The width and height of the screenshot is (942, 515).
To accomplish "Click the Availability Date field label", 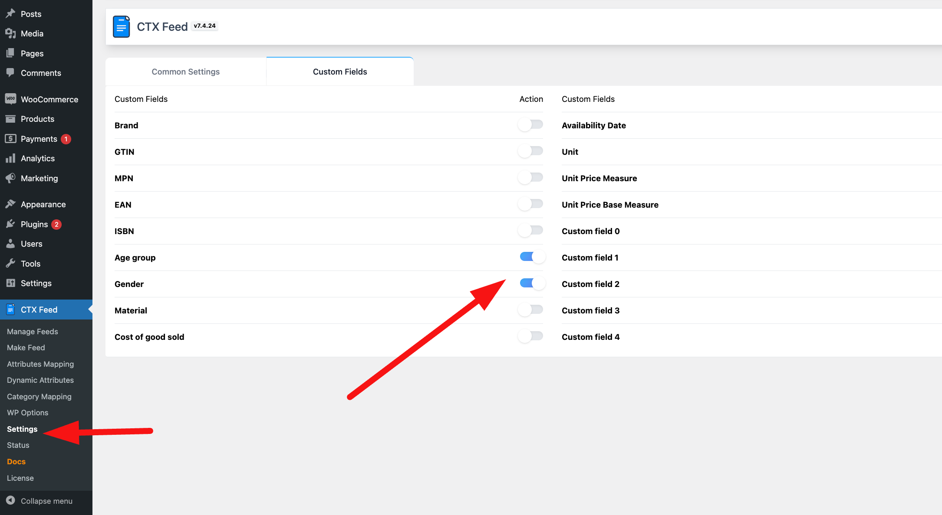I will point(594,125).
